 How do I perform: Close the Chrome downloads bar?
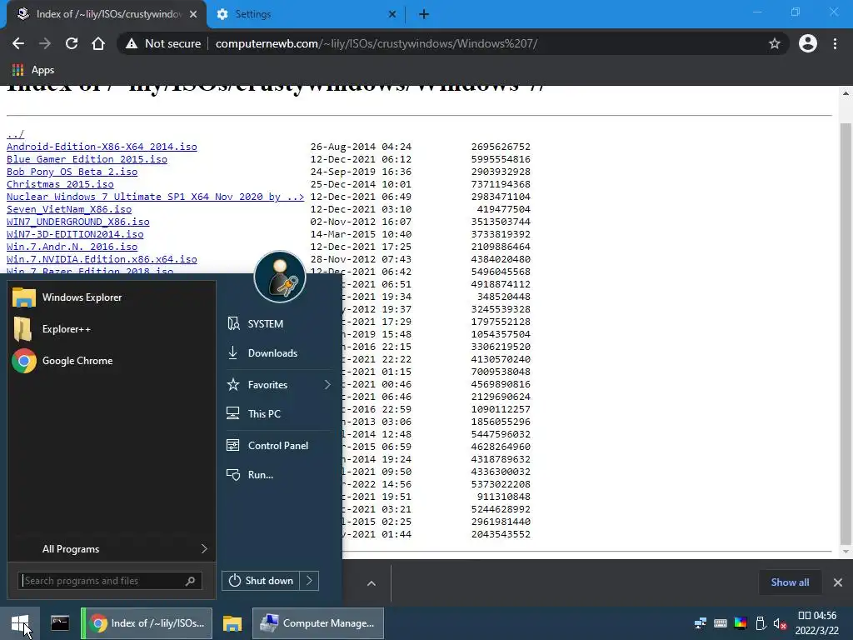coord(838,582)
